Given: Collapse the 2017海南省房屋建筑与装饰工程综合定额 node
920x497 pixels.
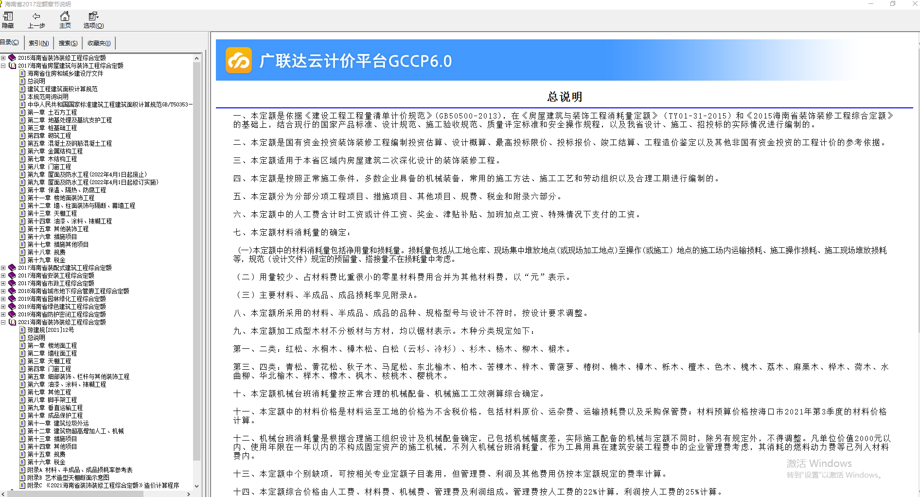Looking at the screenshot, I should pos(3,66).
